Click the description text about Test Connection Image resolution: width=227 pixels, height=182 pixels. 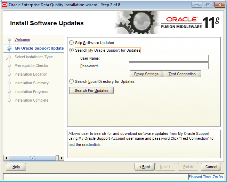(x=141, y=139)
